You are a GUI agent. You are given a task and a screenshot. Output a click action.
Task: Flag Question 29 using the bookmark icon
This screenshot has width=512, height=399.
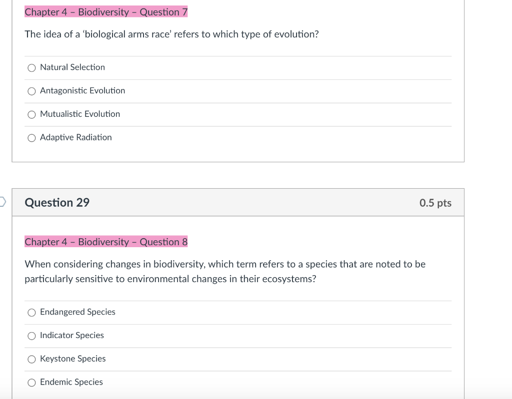2,202
